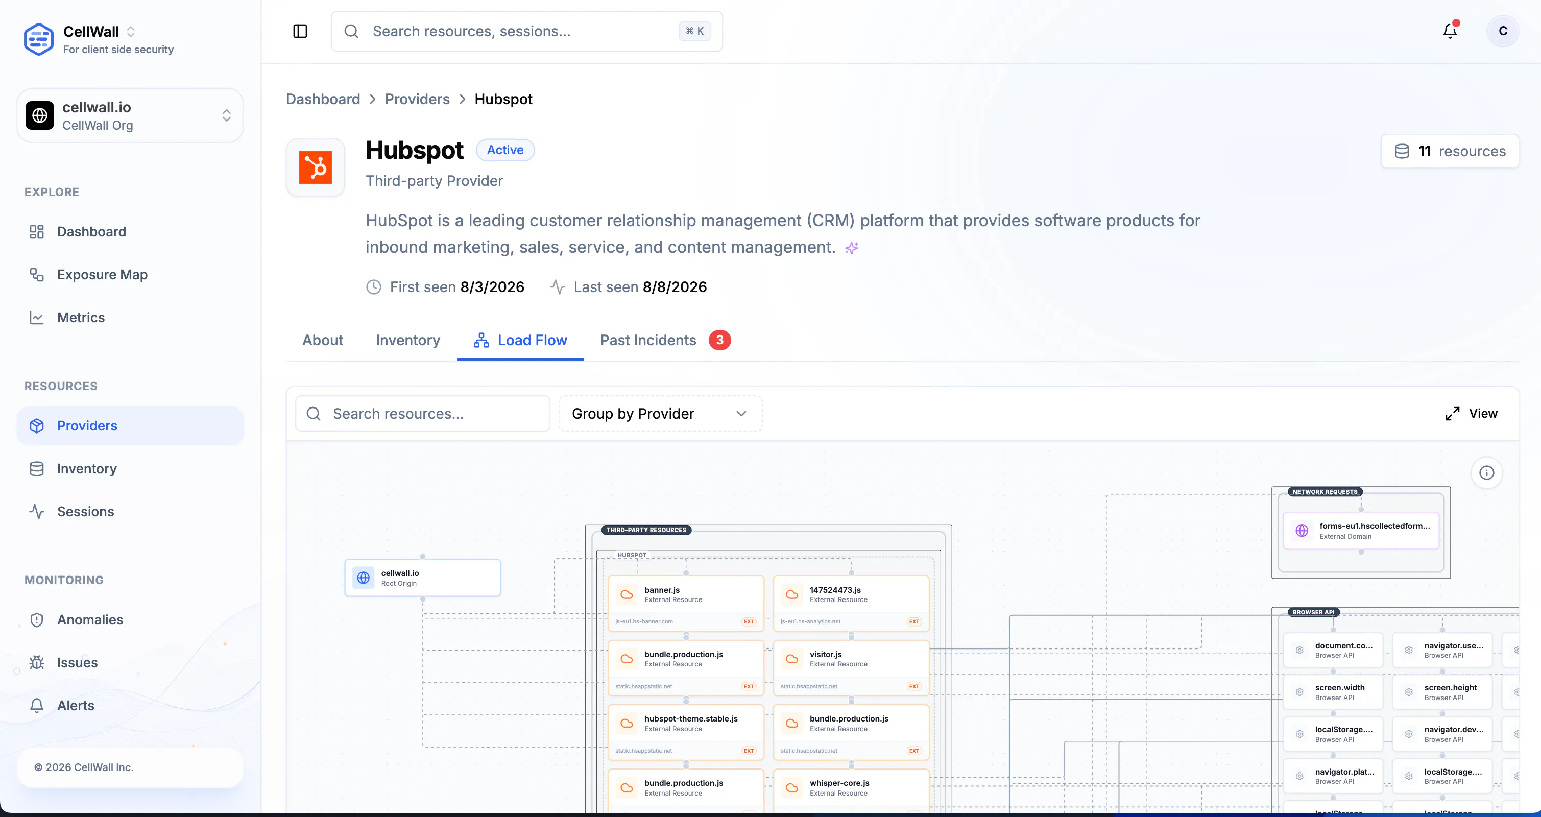Select the forms-eu1.hscollectedform external domain node
1541x817 pixels.
pyautogui.click(x=1361, y=531)
